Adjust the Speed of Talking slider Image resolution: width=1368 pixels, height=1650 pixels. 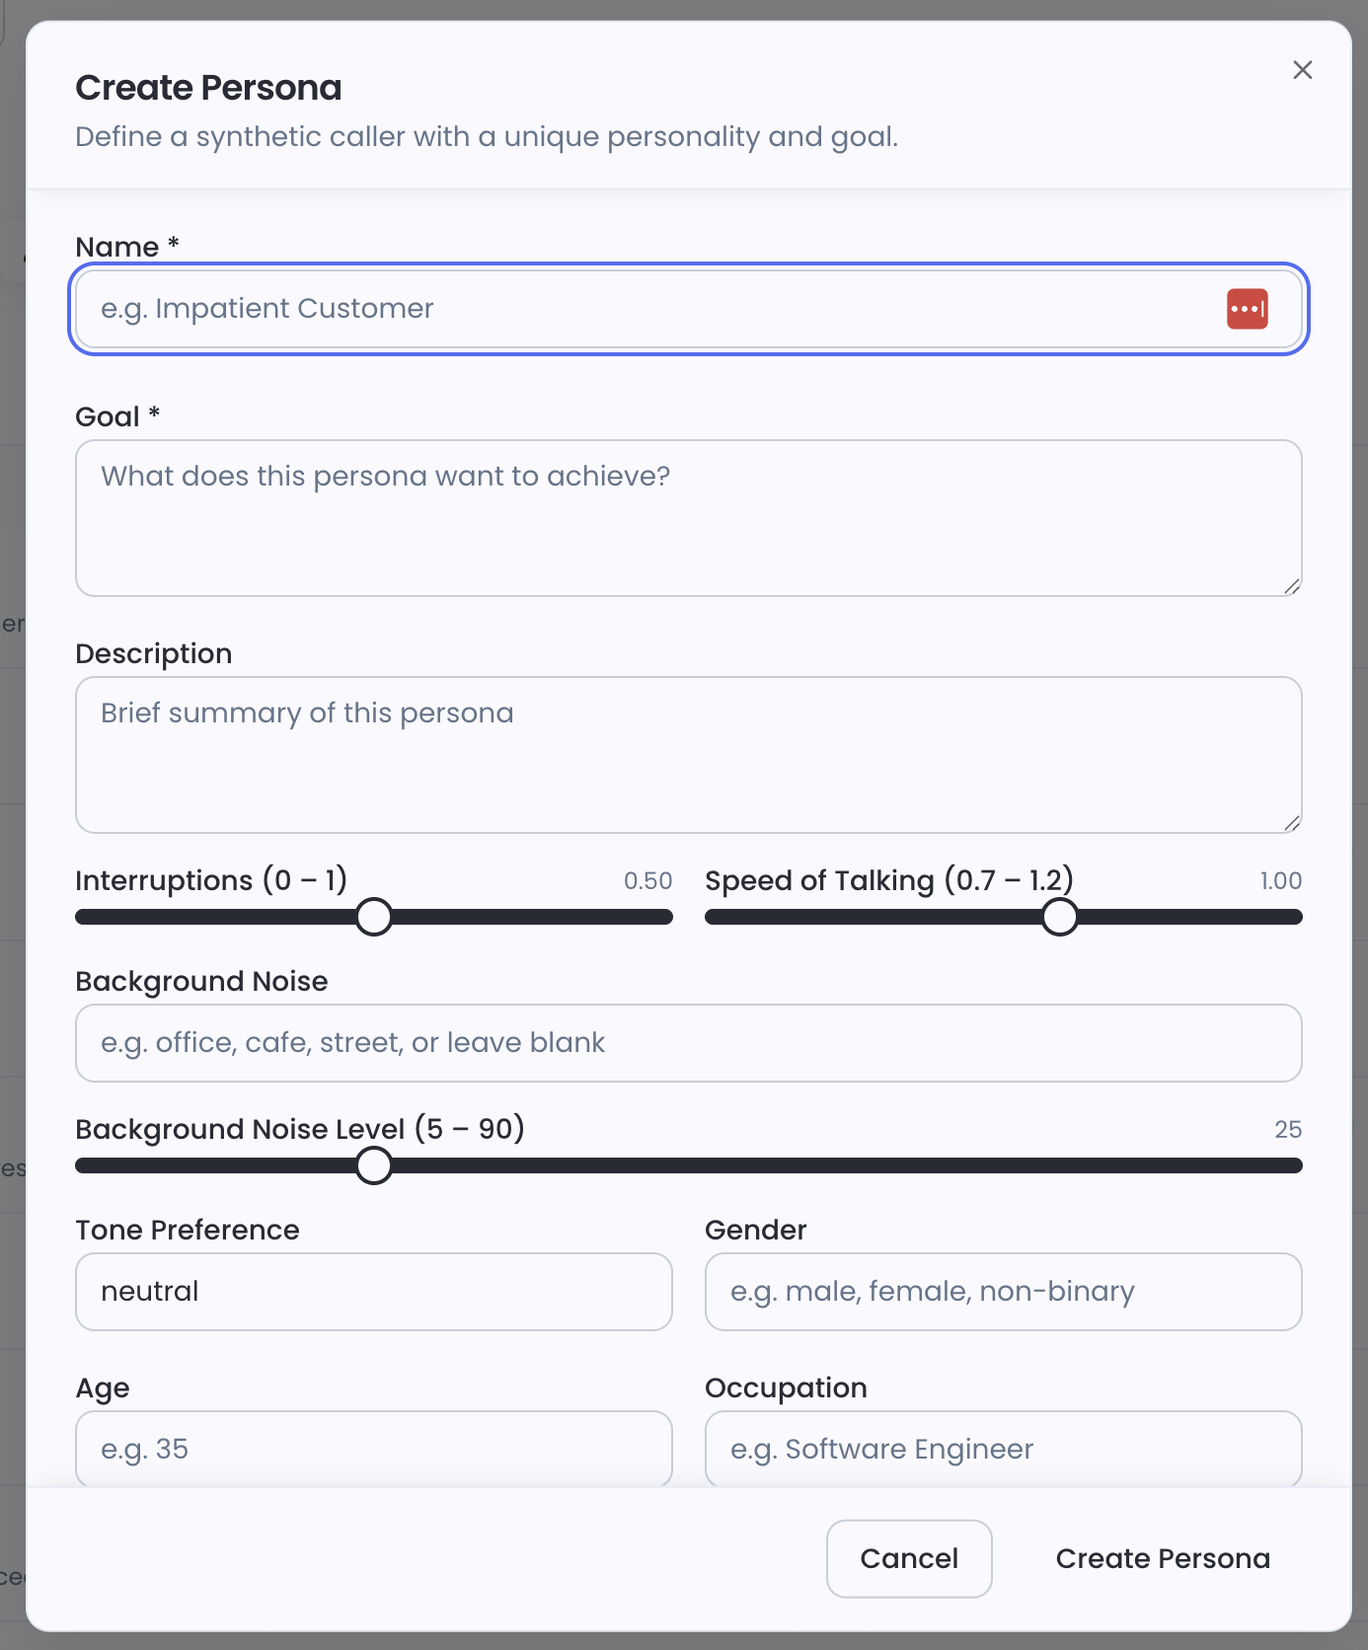1060,917
